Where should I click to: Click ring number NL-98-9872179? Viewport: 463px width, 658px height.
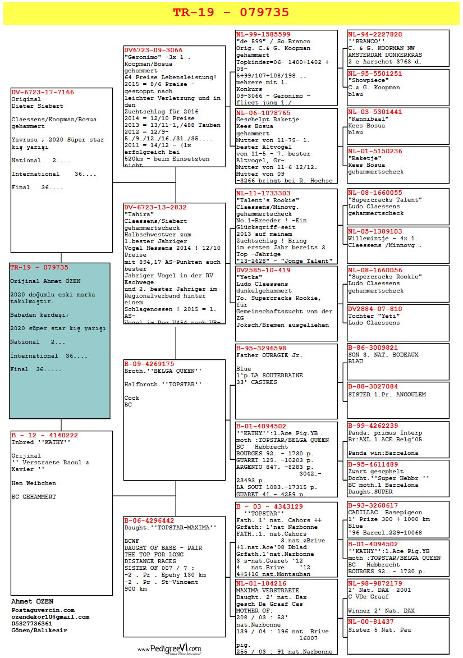(x=375, y=583)
